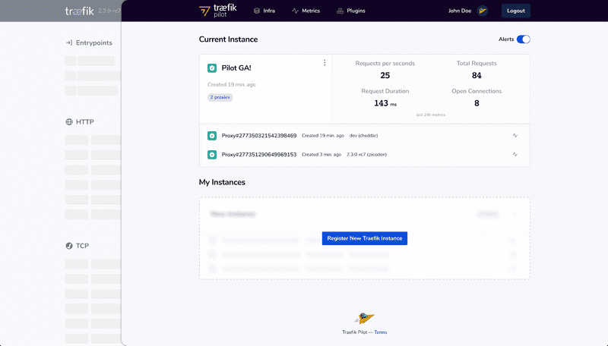
Task: Click the Current Instance heading
Action: [x=228, y=39]
